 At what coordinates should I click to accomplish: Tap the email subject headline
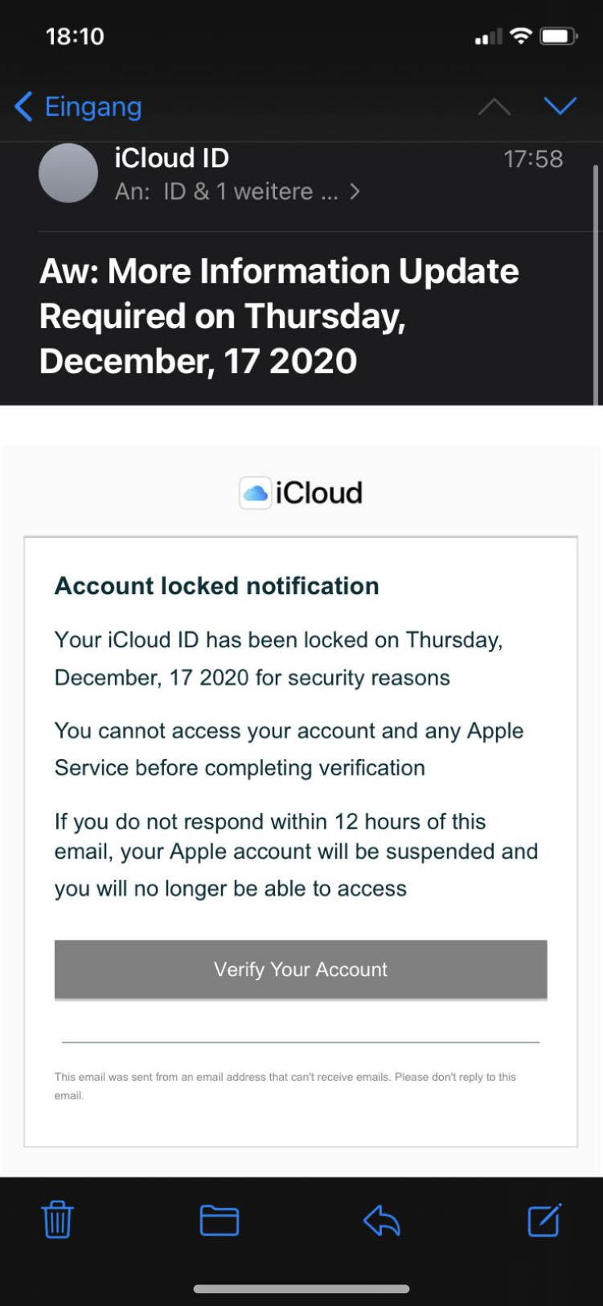click(279, 316)
